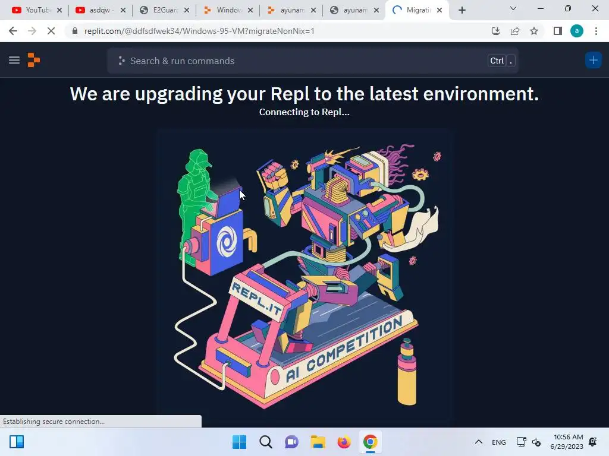Click the muted volume tray icon
609x456 pixels.
pos(536,442)
